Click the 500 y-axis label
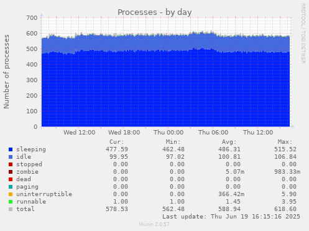 pyautogui.click(x=32, y=49)
